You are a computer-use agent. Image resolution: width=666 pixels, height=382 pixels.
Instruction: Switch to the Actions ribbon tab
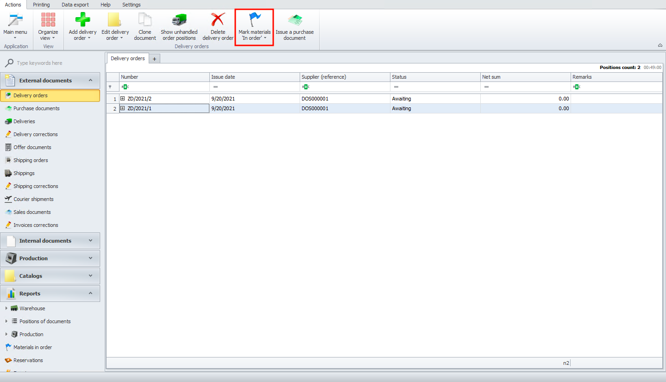(x=13, y=5)
